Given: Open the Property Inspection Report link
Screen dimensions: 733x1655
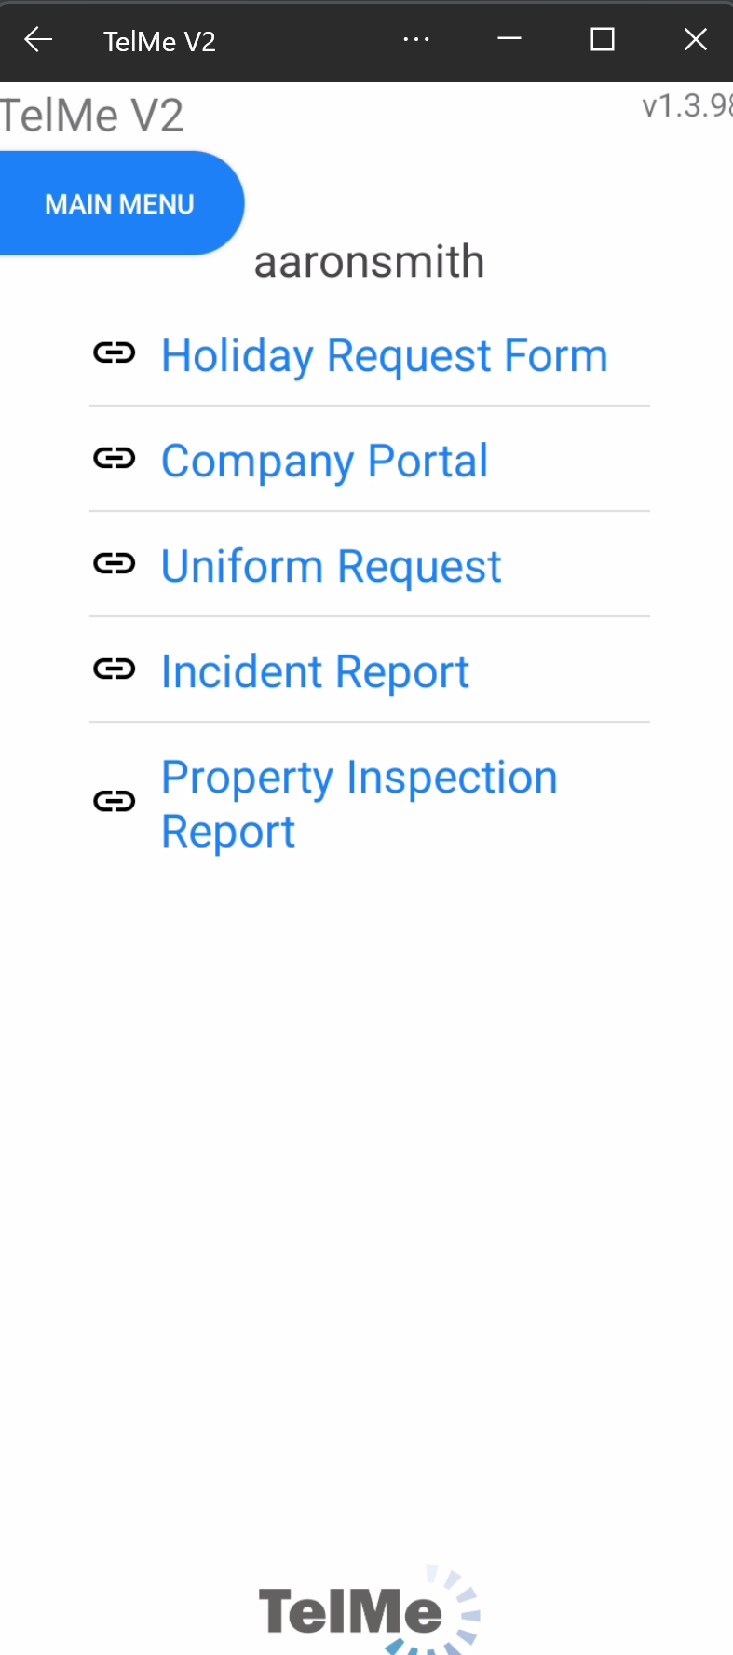Looking at the screenshot, I should point(359,803).
